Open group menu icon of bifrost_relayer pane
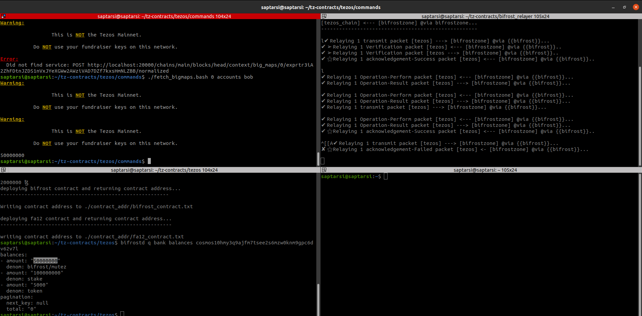 tap(324, 16)
